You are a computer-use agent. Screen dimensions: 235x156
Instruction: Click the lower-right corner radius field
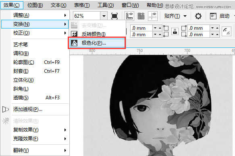[x=199, y=35]
